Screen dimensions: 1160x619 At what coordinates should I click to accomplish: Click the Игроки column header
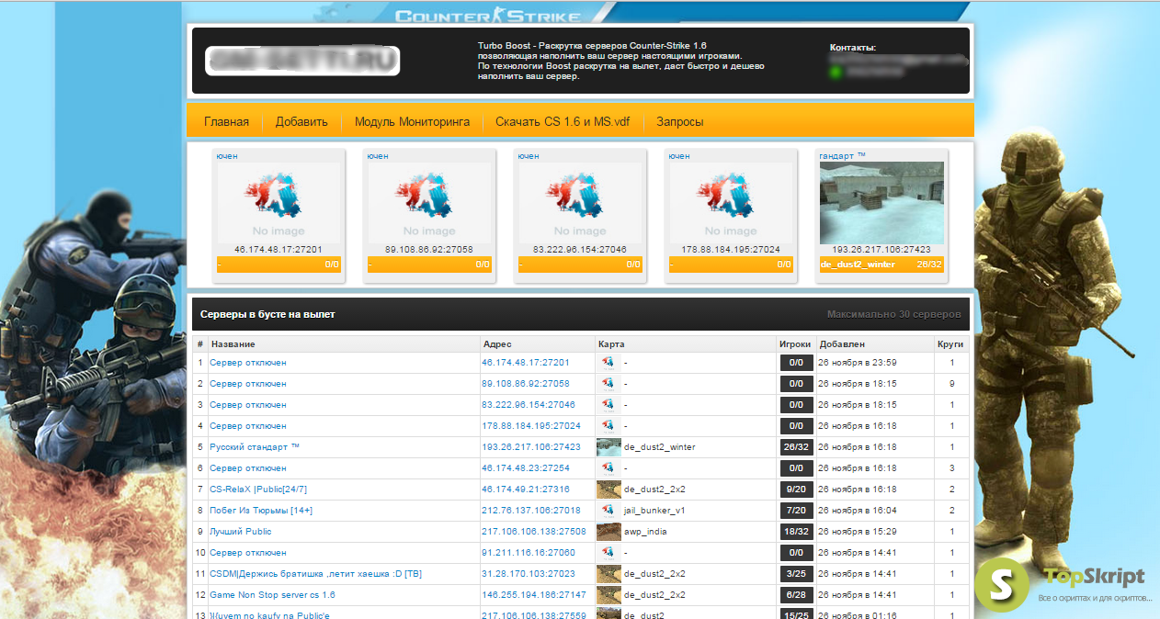pyautogui.click(x=795, y=344)
